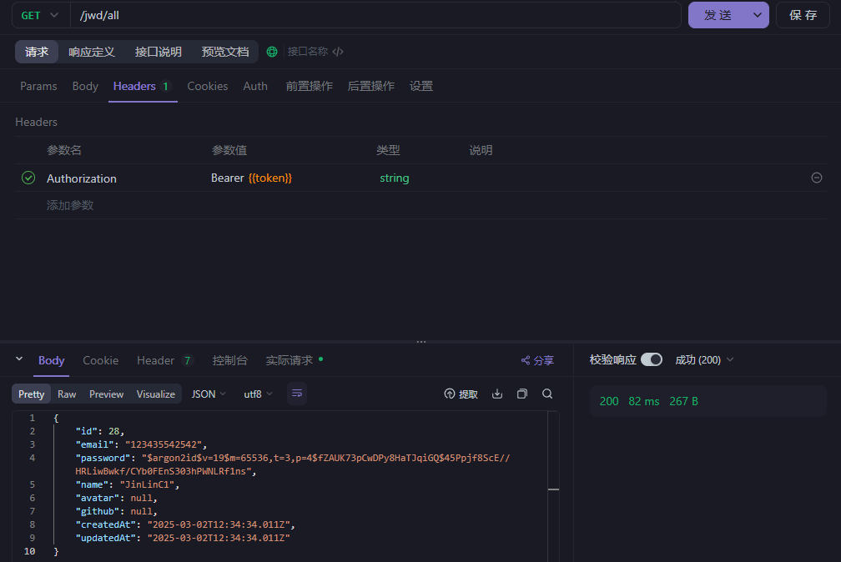Open the 接口说明 tab
Screen dimensions: 841x562
[x=159, y=52]
